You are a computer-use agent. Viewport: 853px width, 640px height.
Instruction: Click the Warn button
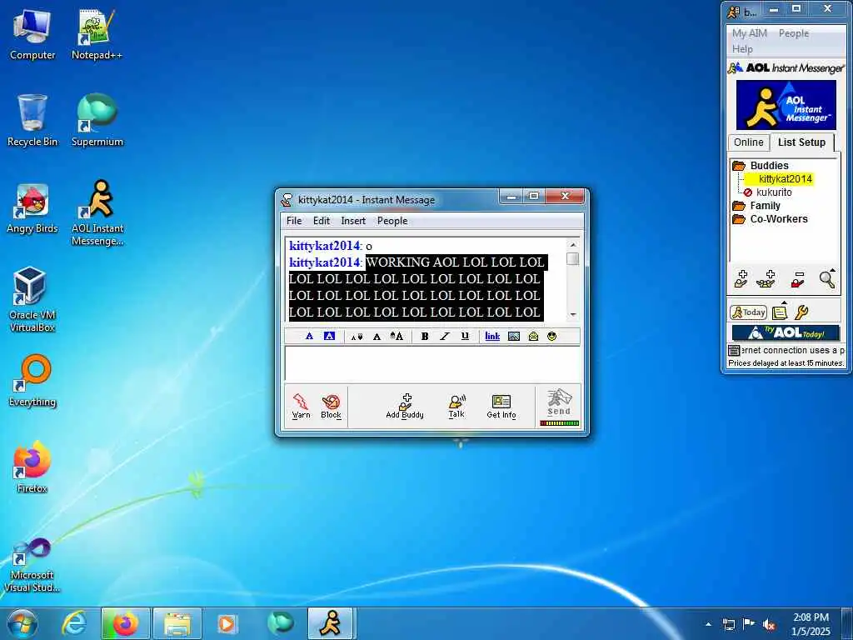301,407
